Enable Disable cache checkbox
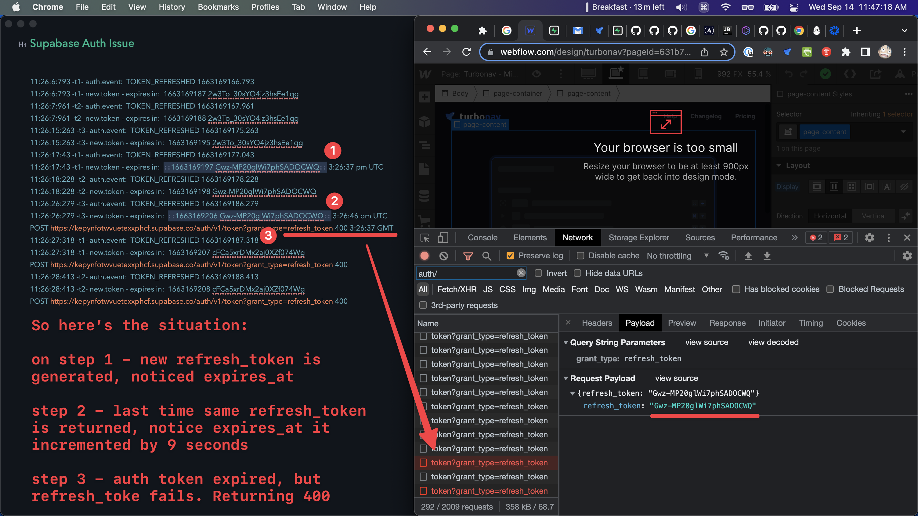This screenshot has height=516, width=918. pos(580,256)
